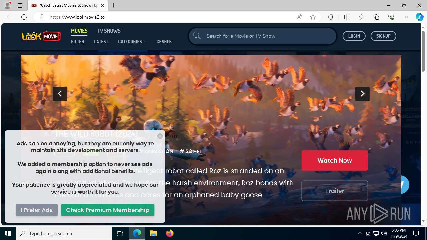Open Microsoft Edge from taskbar
This screenshot has width=427, height=240.
pyautogui.click(x=137, y=233)
